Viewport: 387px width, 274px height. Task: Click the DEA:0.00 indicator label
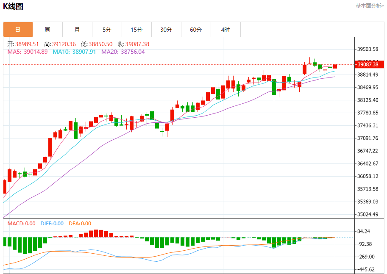80,224
